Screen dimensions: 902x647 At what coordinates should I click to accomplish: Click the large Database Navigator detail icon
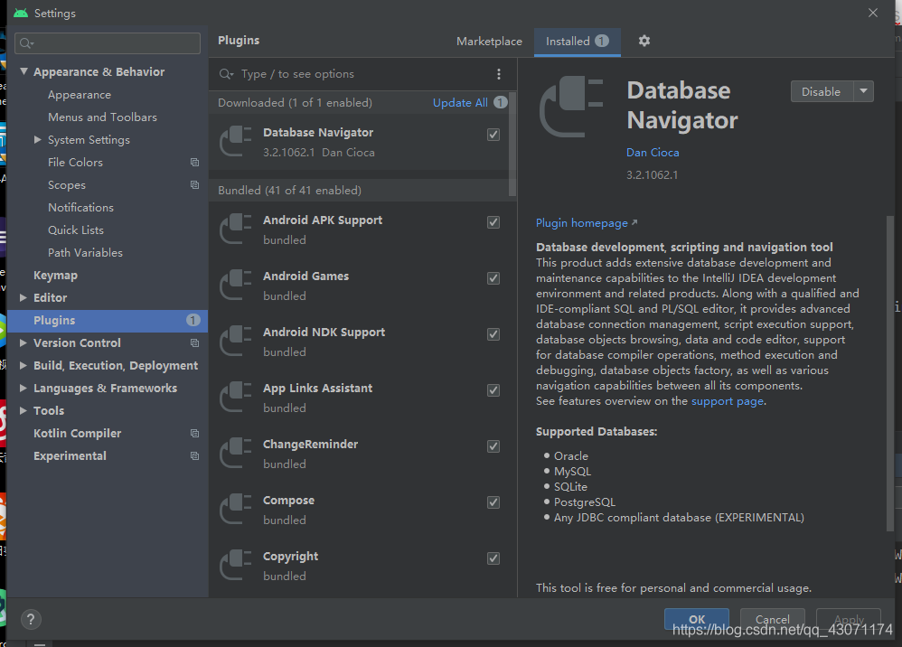coord(571,107)
